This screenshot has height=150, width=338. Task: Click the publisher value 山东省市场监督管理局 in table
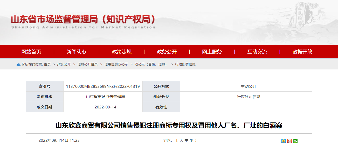105,97
